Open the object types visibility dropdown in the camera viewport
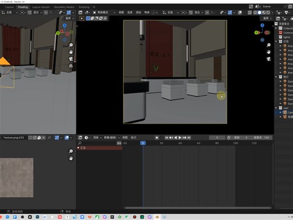This screenshot has width=293, height=220. pos(223,12)
